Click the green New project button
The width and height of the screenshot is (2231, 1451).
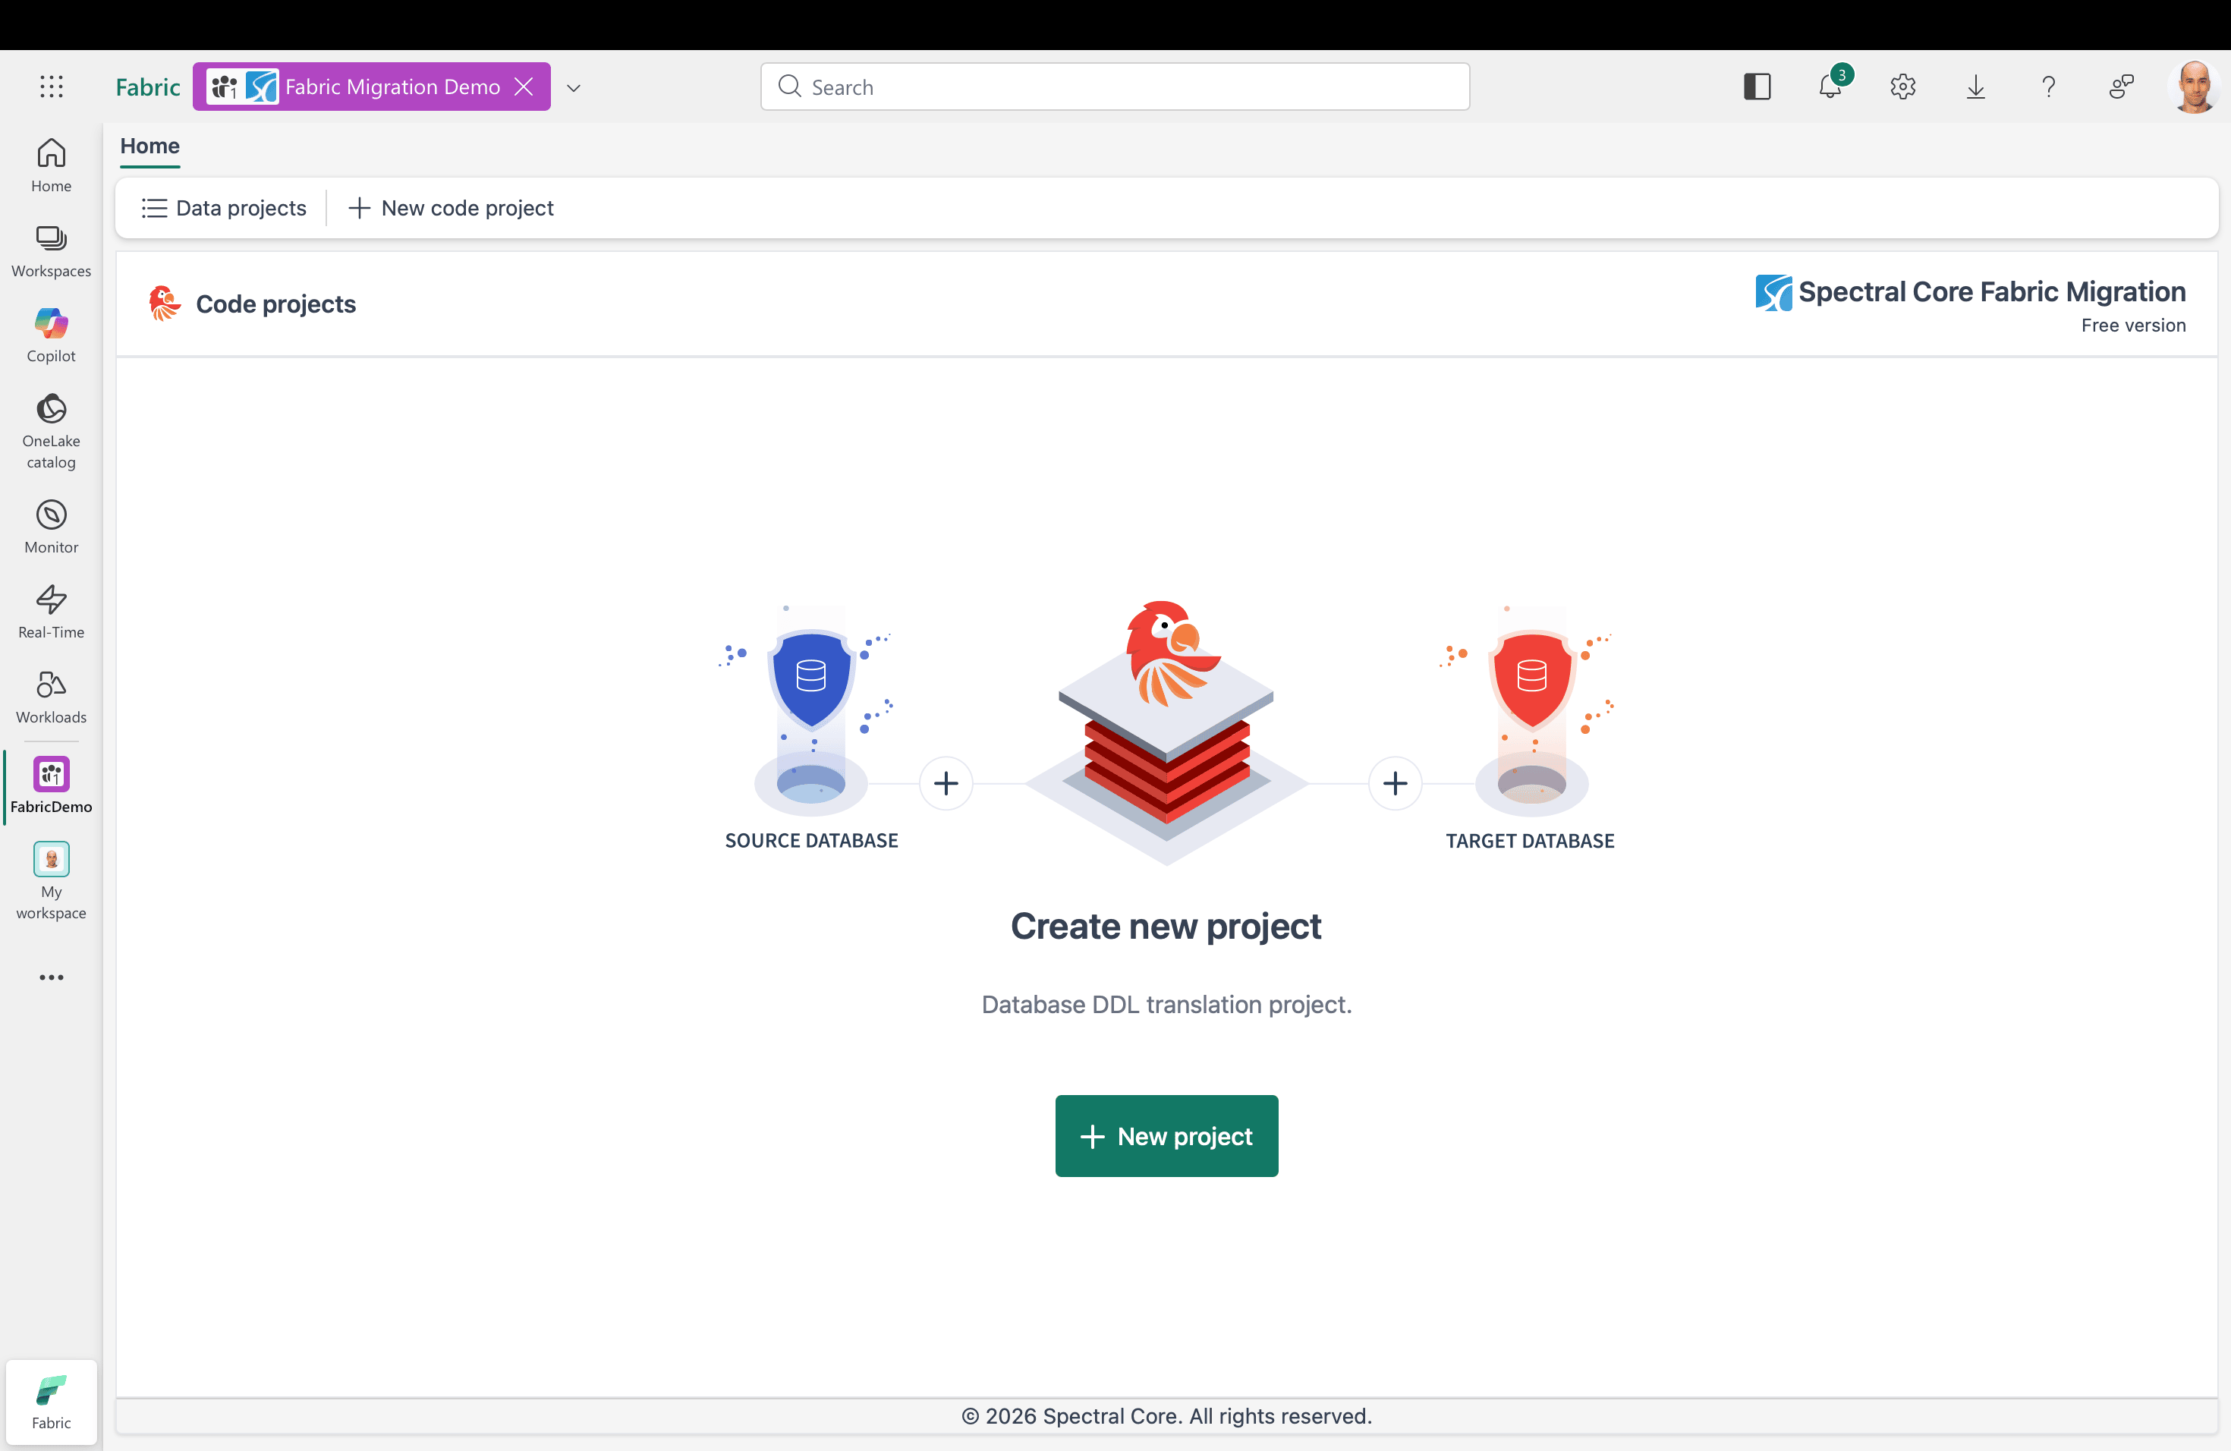point(1166,1135)
